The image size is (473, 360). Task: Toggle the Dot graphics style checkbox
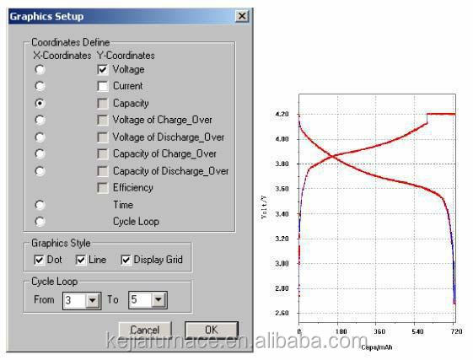tap(40, 260)
